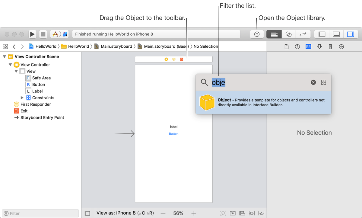Open No Selection jump bar item
The image size is (362, 218).
(206, 46)
